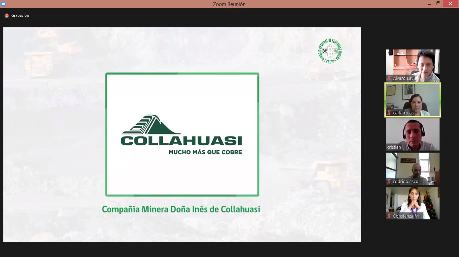Image resolution: width=459 pixels, height=257 pixels.
Task: Click the Collahuasi mountain logo
Action: pyautogui.click(x=151, y=125)
